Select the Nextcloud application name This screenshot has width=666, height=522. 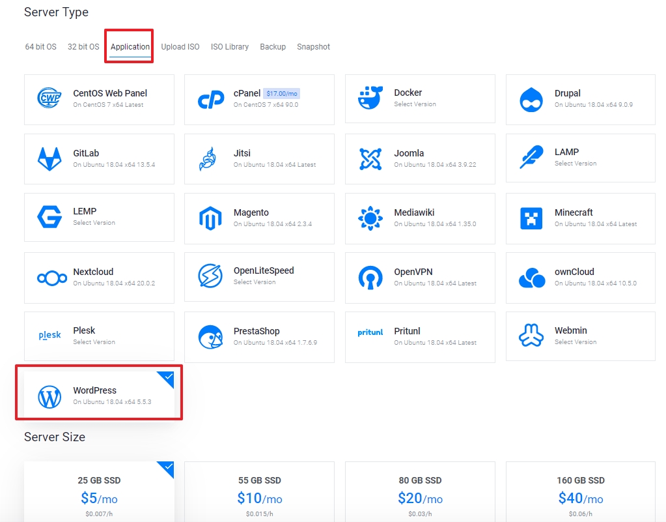[93, 272]
